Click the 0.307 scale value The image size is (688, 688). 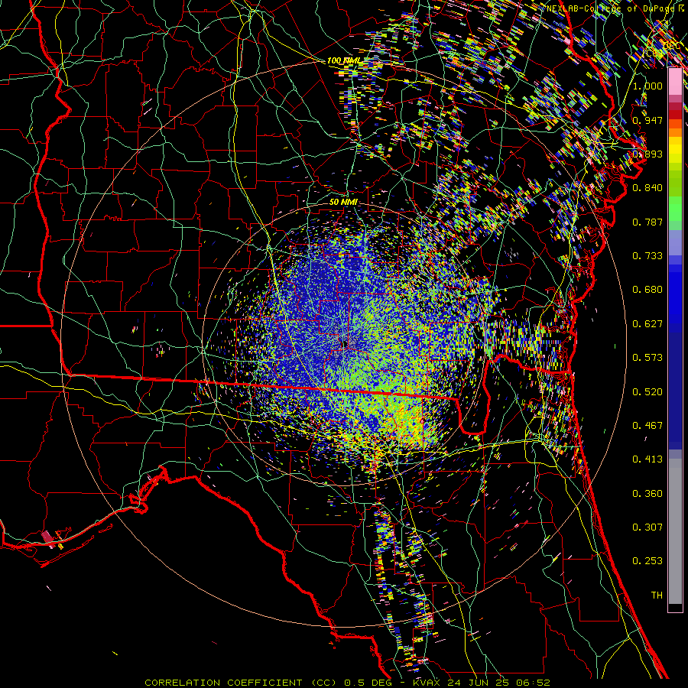647,527
